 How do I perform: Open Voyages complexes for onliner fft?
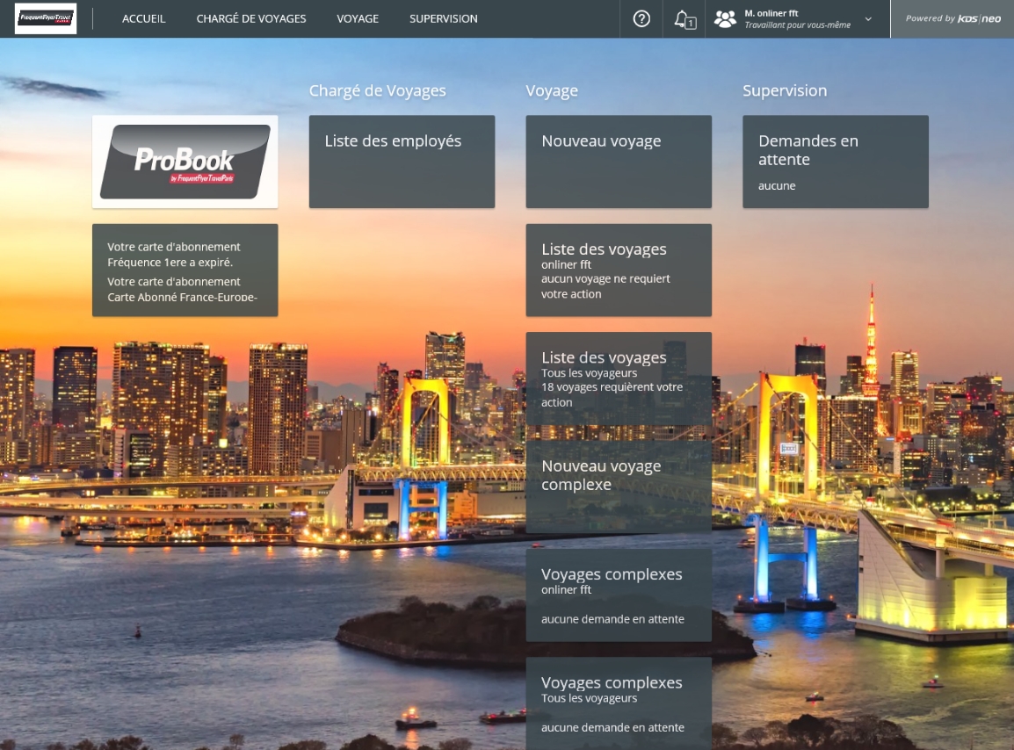(x=619, y=595)
